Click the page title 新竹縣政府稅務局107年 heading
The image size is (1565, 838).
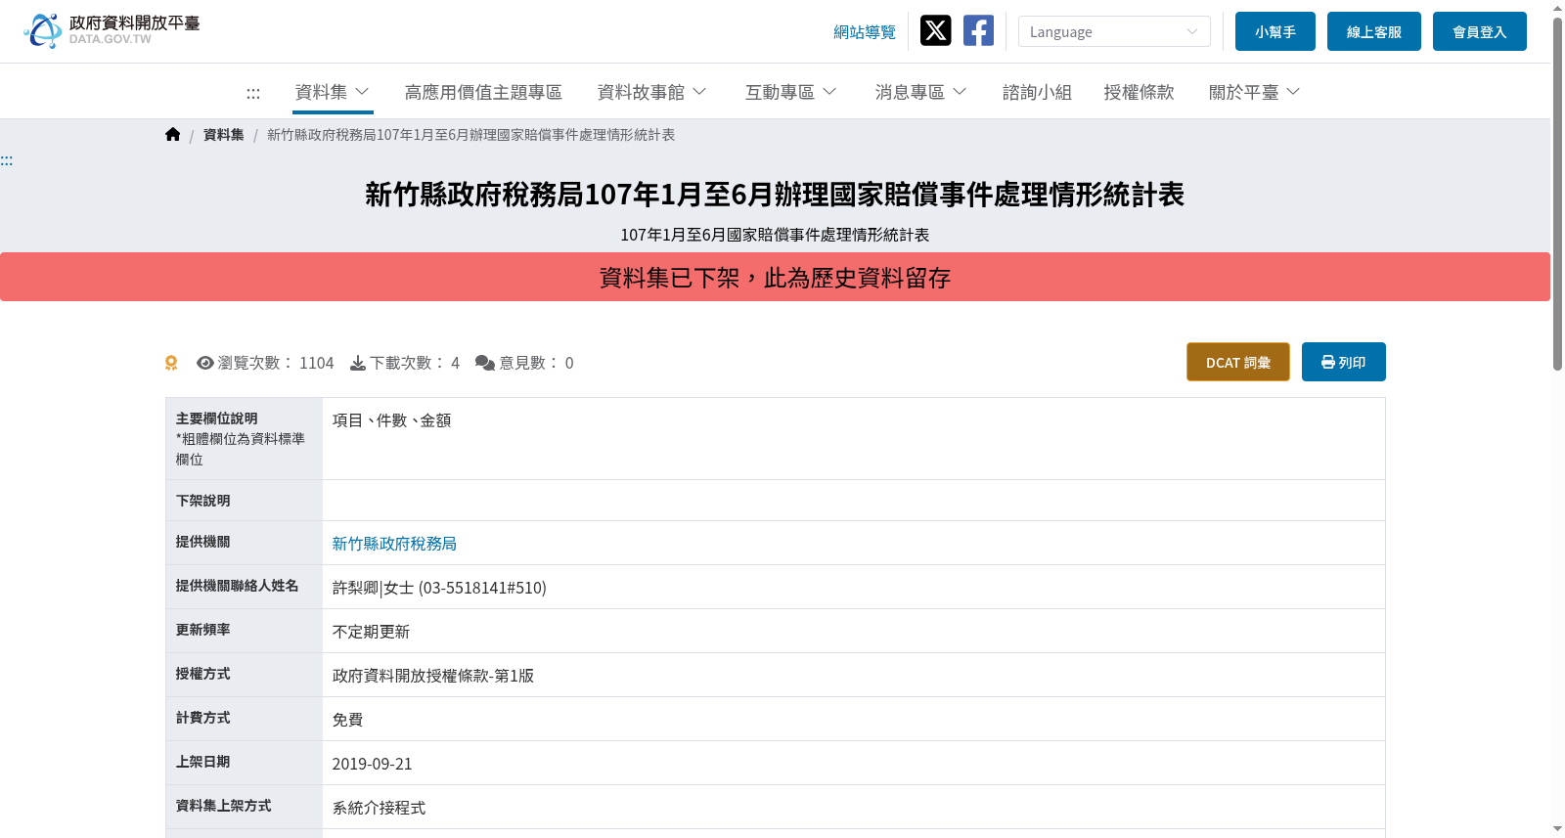pyautogui.click(x=775, y=195)
